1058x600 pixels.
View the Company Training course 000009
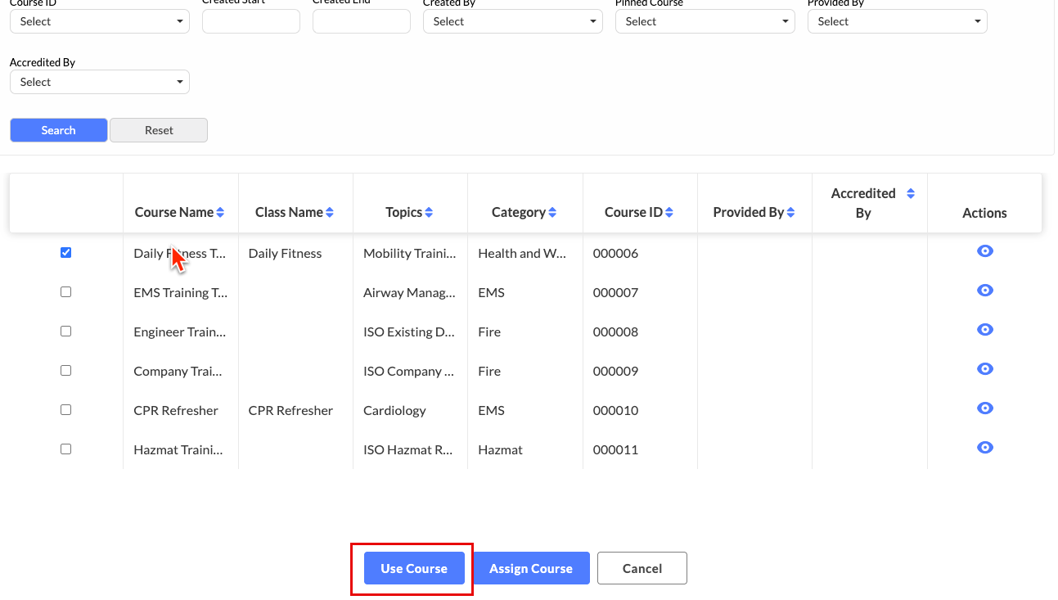coord(985,369)
